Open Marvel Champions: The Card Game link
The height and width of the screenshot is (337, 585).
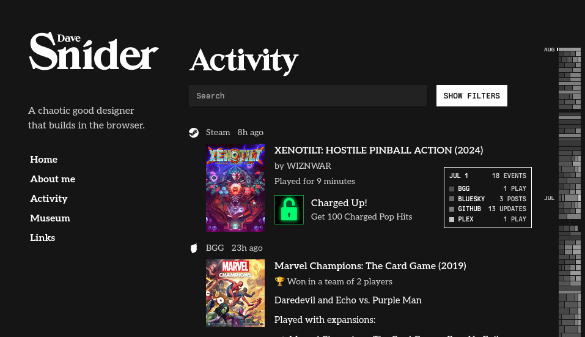pyautogui.click(x=370, y=265)
